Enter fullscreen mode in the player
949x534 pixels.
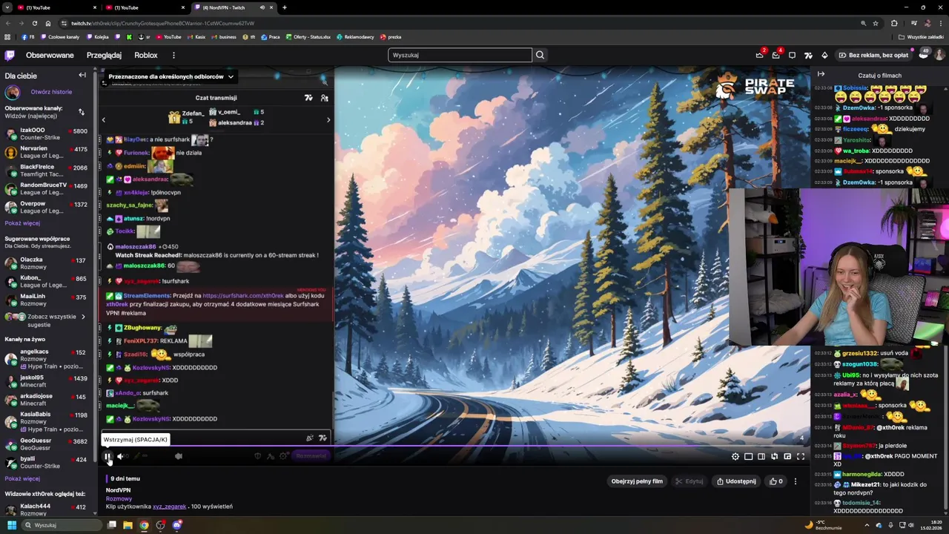801,457
